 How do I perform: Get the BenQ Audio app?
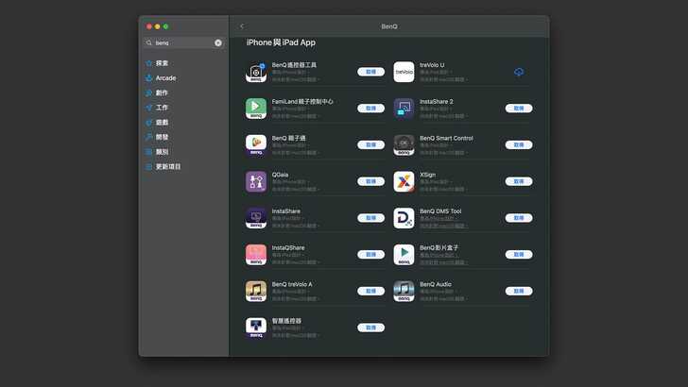[519, 291]
